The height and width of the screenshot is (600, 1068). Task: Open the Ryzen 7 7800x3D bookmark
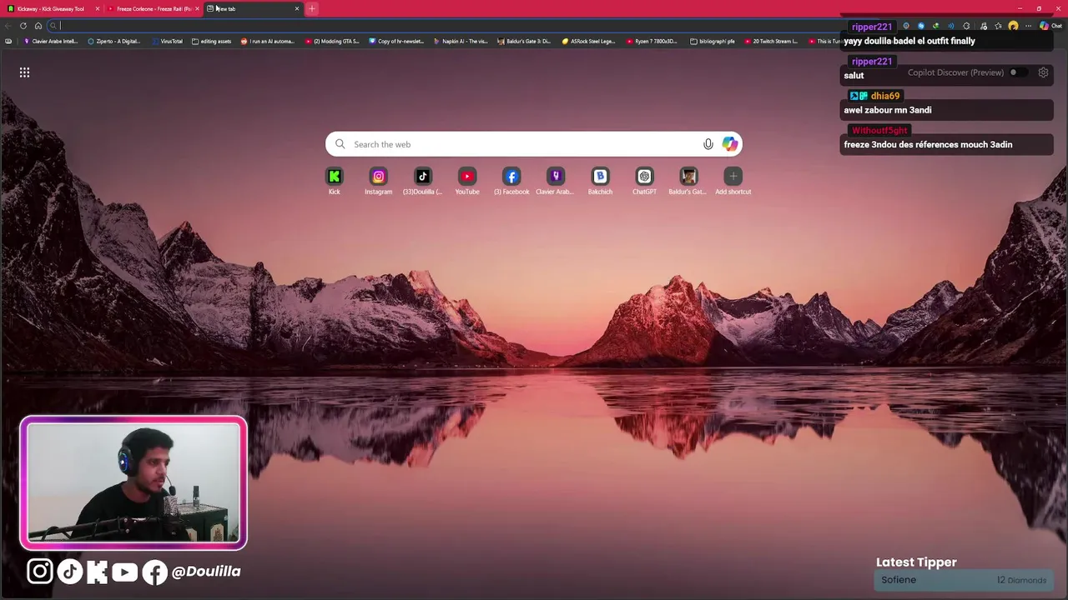click(653, 41)
